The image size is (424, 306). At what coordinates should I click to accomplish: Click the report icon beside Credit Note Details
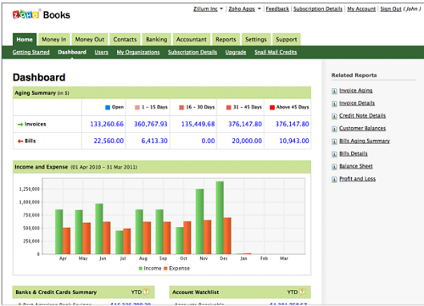pos(334,116)
